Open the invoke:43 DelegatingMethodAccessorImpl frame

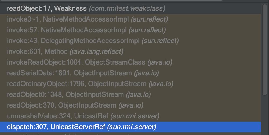pyautogui.click(x=130, y=41)
